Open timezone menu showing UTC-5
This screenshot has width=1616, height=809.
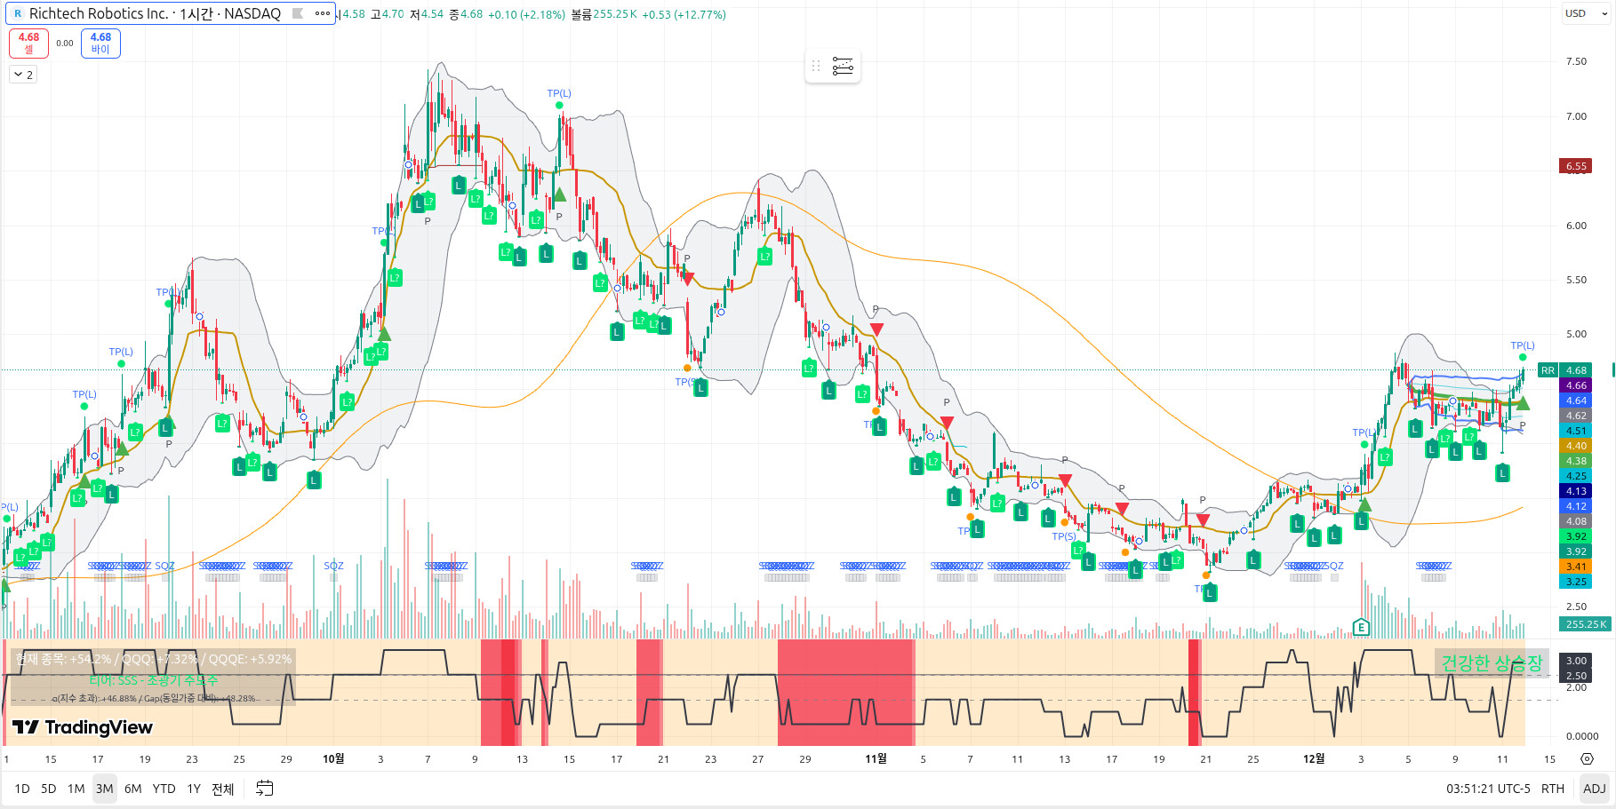pyautogui.click(x=1488, y=789)
